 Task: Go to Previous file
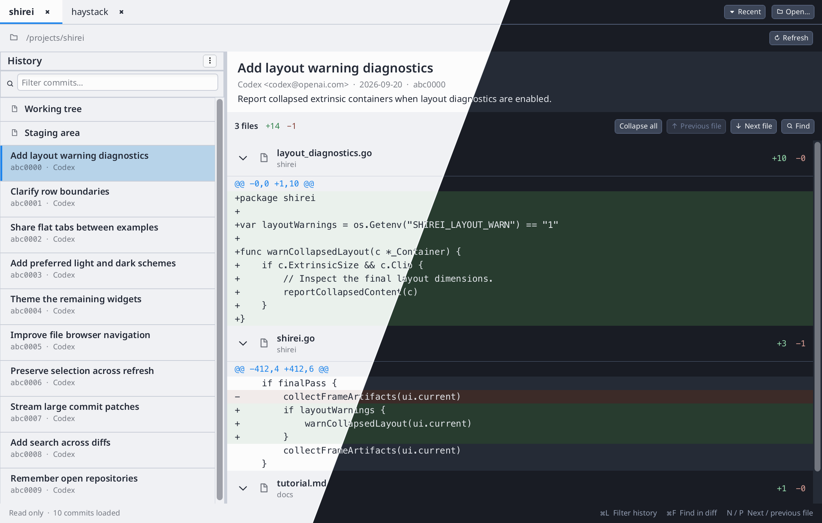(696, 126)
